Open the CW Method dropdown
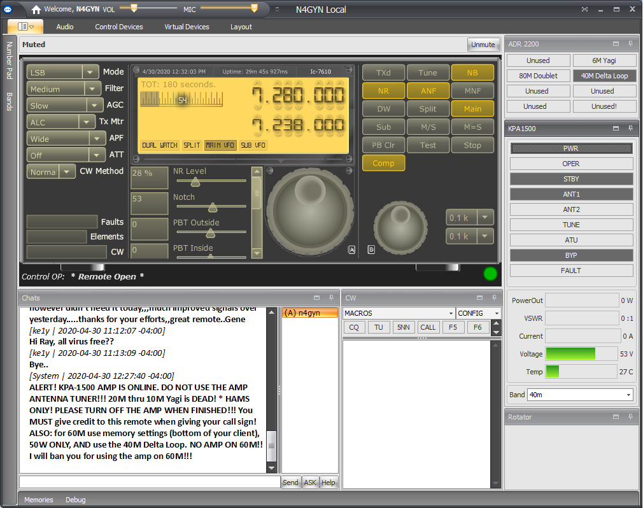The image size is (643, 508). 51,172
